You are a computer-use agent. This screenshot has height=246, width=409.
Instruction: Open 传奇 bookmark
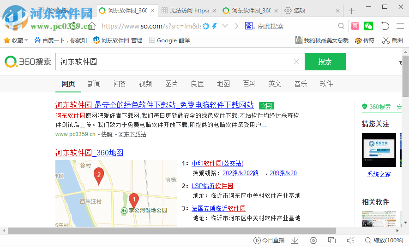pos(364,40)
